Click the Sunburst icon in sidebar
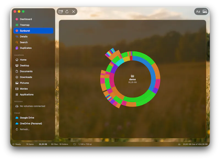This screenshot has height=160, width=220. [17, 31]
